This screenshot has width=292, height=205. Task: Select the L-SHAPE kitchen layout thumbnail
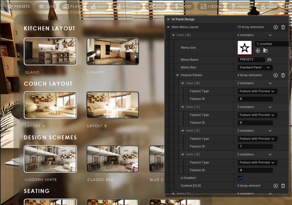(113, 52)
